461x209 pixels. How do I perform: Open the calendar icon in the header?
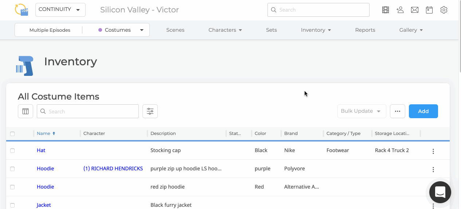[429, 10]
